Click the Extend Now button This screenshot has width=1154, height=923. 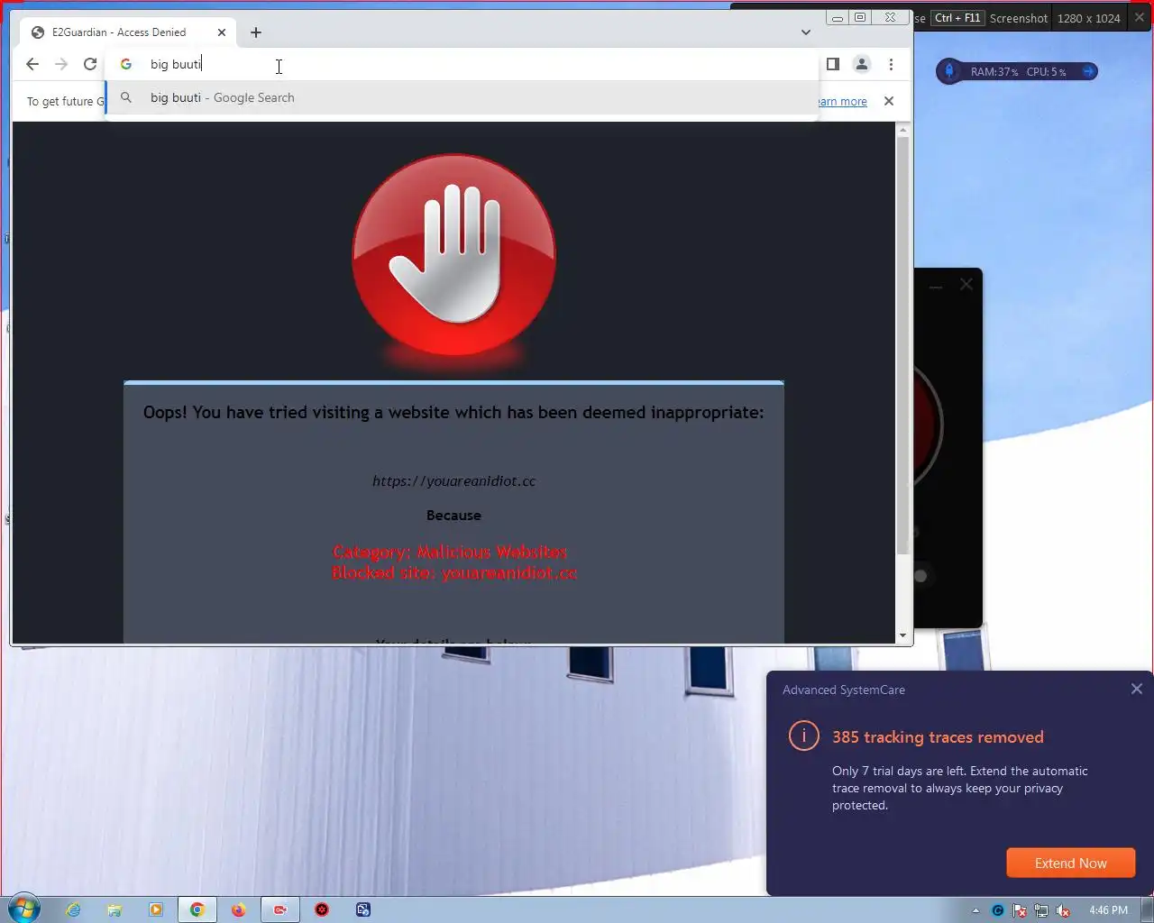click(x=1070, y=863)
